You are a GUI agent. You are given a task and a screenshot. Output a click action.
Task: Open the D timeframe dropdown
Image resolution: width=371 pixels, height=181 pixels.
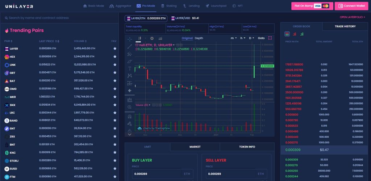pyautogui.click(x=251, y=38)
